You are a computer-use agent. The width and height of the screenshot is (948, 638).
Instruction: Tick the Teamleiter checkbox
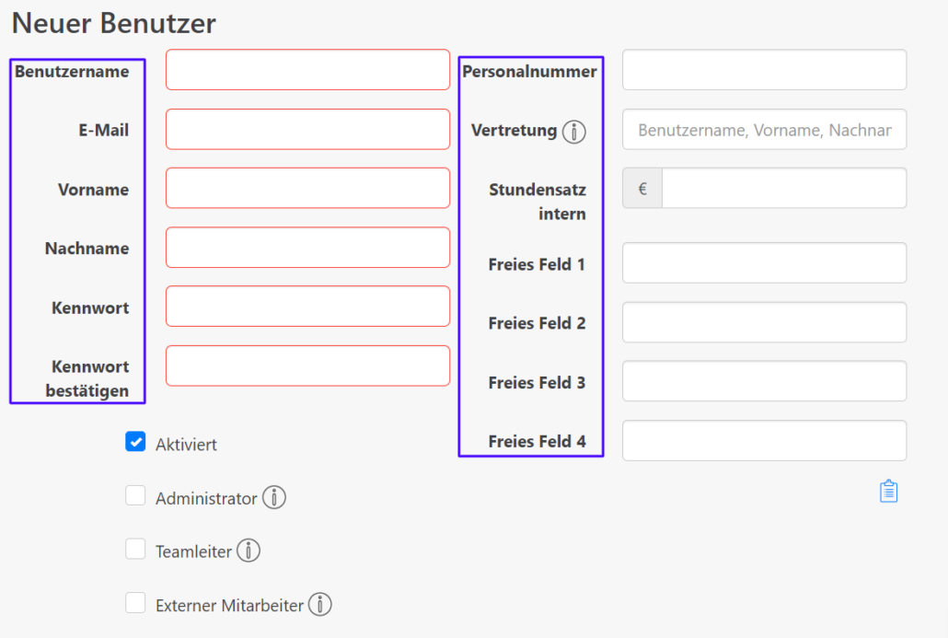tap(135, 549)
